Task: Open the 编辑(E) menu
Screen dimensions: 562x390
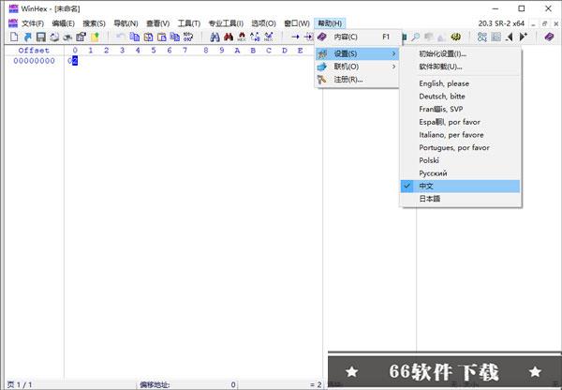Action: pos(63,23)
